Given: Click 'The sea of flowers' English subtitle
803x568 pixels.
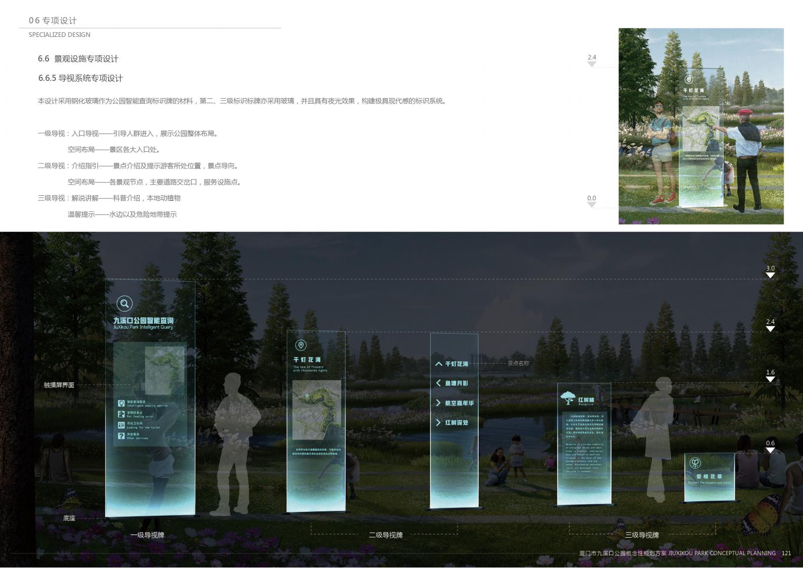Looking at the screenshot, I should 310,369.
